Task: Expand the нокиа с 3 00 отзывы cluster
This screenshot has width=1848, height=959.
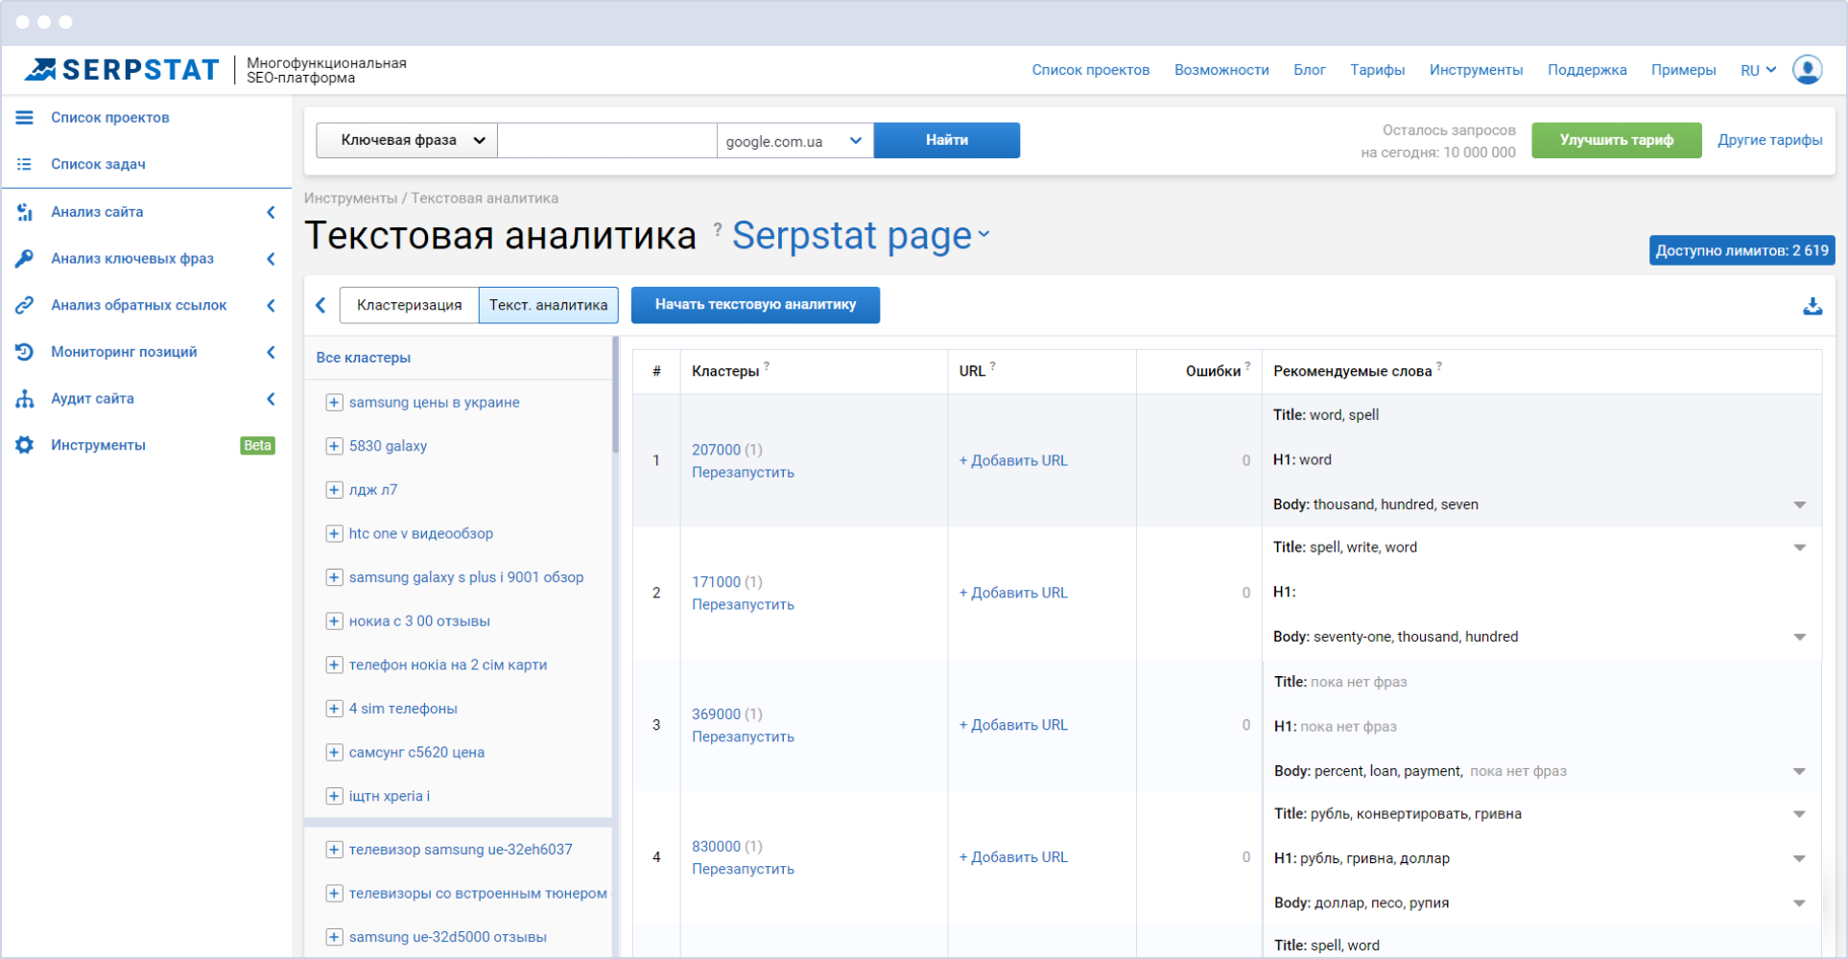Action: pos(334,621)
